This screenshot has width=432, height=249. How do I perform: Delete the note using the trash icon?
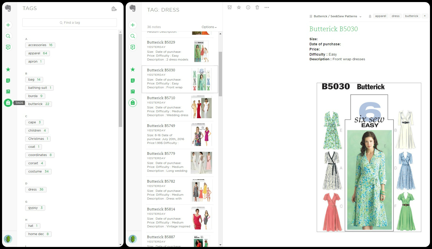257,7
